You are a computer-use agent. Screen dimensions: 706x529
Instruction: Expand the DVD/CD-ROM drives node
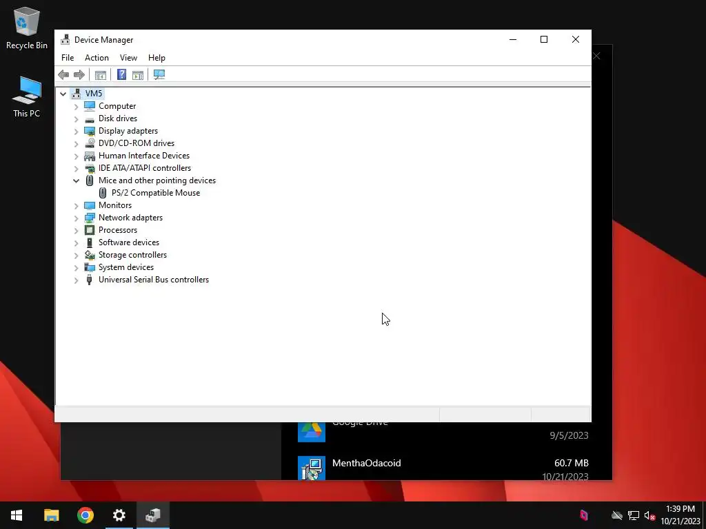[76, 144]
